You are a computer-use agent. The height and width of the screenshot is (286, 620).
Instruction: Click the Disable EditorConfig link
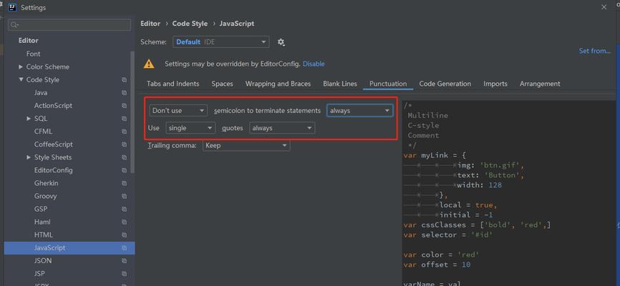coord(314,64)
